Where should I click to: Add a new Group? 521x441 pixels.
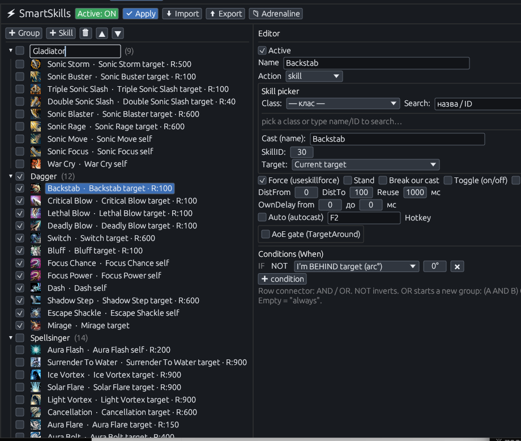point(24,33)
